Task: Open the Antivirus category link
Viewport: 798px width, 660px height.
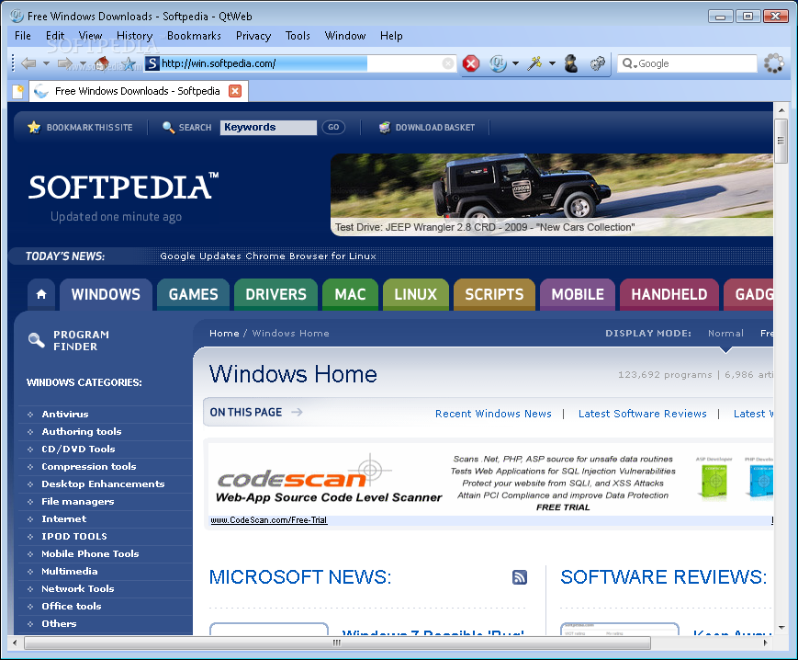Action: pyautogui.click(x=65, y=414)
